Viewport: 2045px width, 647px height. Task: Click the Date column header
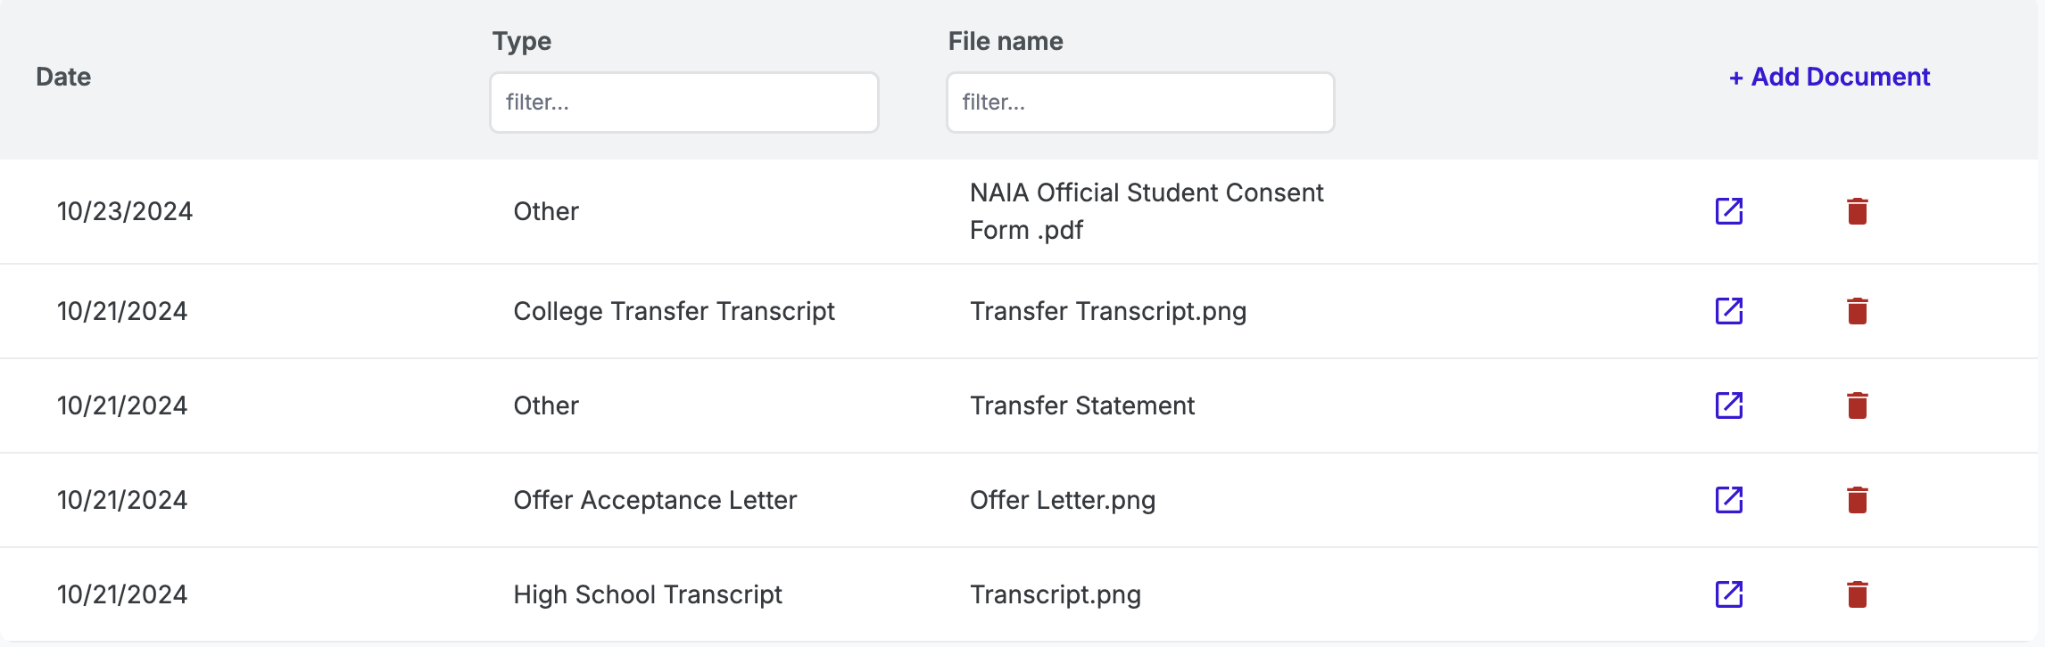point(63,77)
